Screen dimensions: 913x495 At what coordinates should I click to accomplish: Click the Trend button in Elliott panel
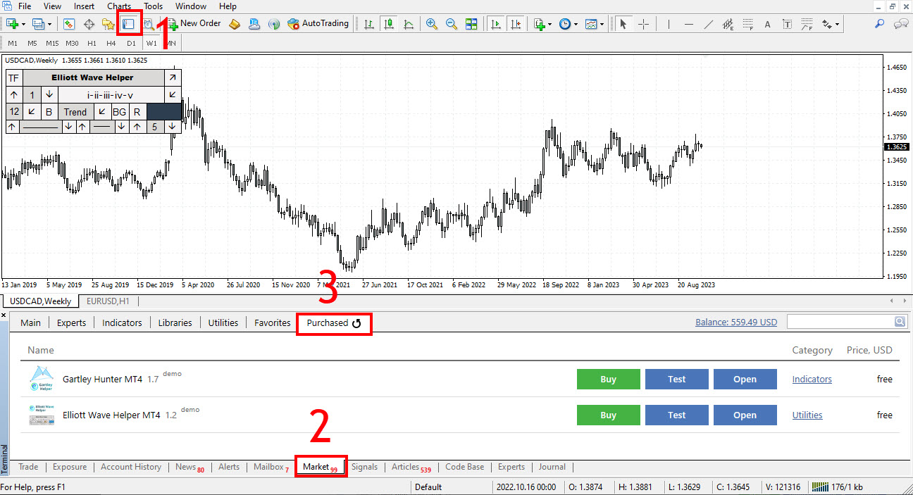tap(75, 112)
